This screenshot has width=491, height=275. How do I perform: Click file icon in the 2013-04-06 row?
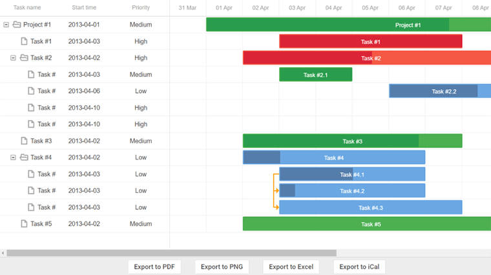(x=31, y=91)
